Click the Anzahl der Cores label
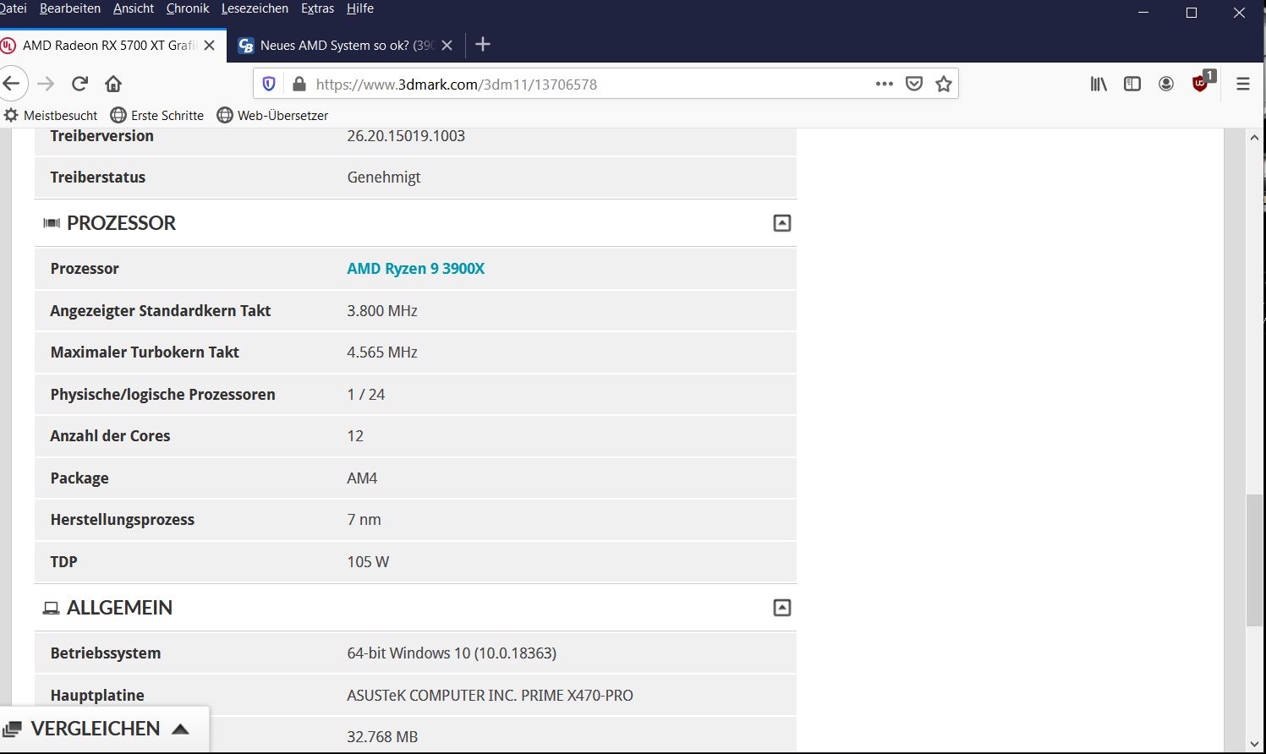 point(110,436)
